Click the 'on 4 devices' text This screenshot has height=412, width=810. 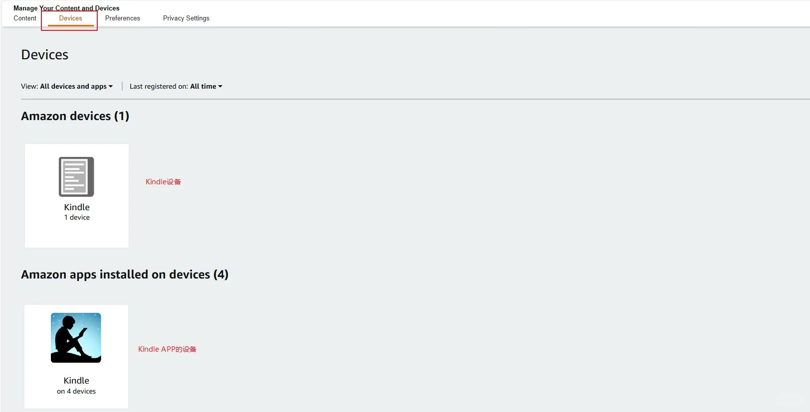click(76, 392)
